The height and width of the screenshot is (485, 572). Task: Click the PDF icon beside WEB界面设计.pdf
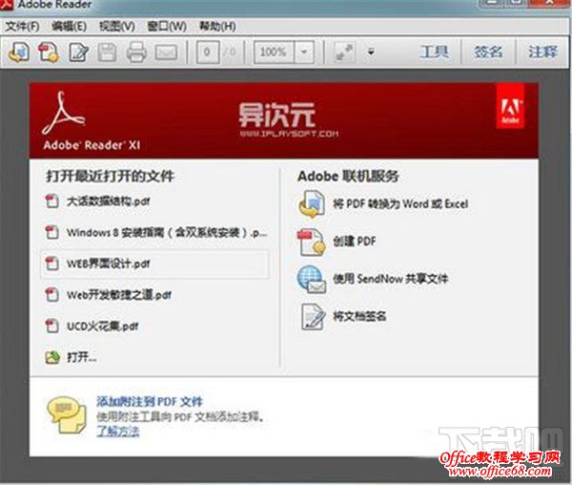click(x=52, y=264)
